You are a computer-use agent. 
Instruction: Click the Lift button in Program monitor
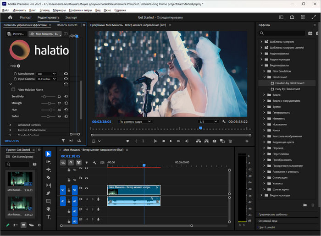point(199,141)
